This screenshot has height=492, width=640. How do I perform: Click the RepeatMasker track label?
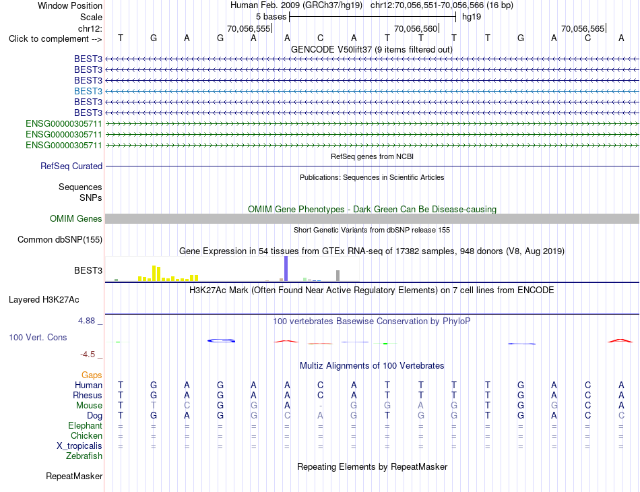pyautogui.click(x=74, y=476)
